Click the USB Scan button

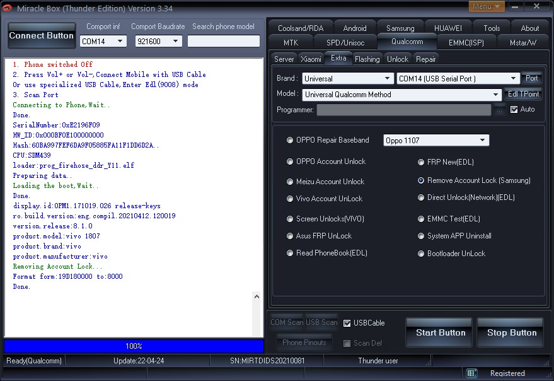pyautogui.click(x=321, y=322)
